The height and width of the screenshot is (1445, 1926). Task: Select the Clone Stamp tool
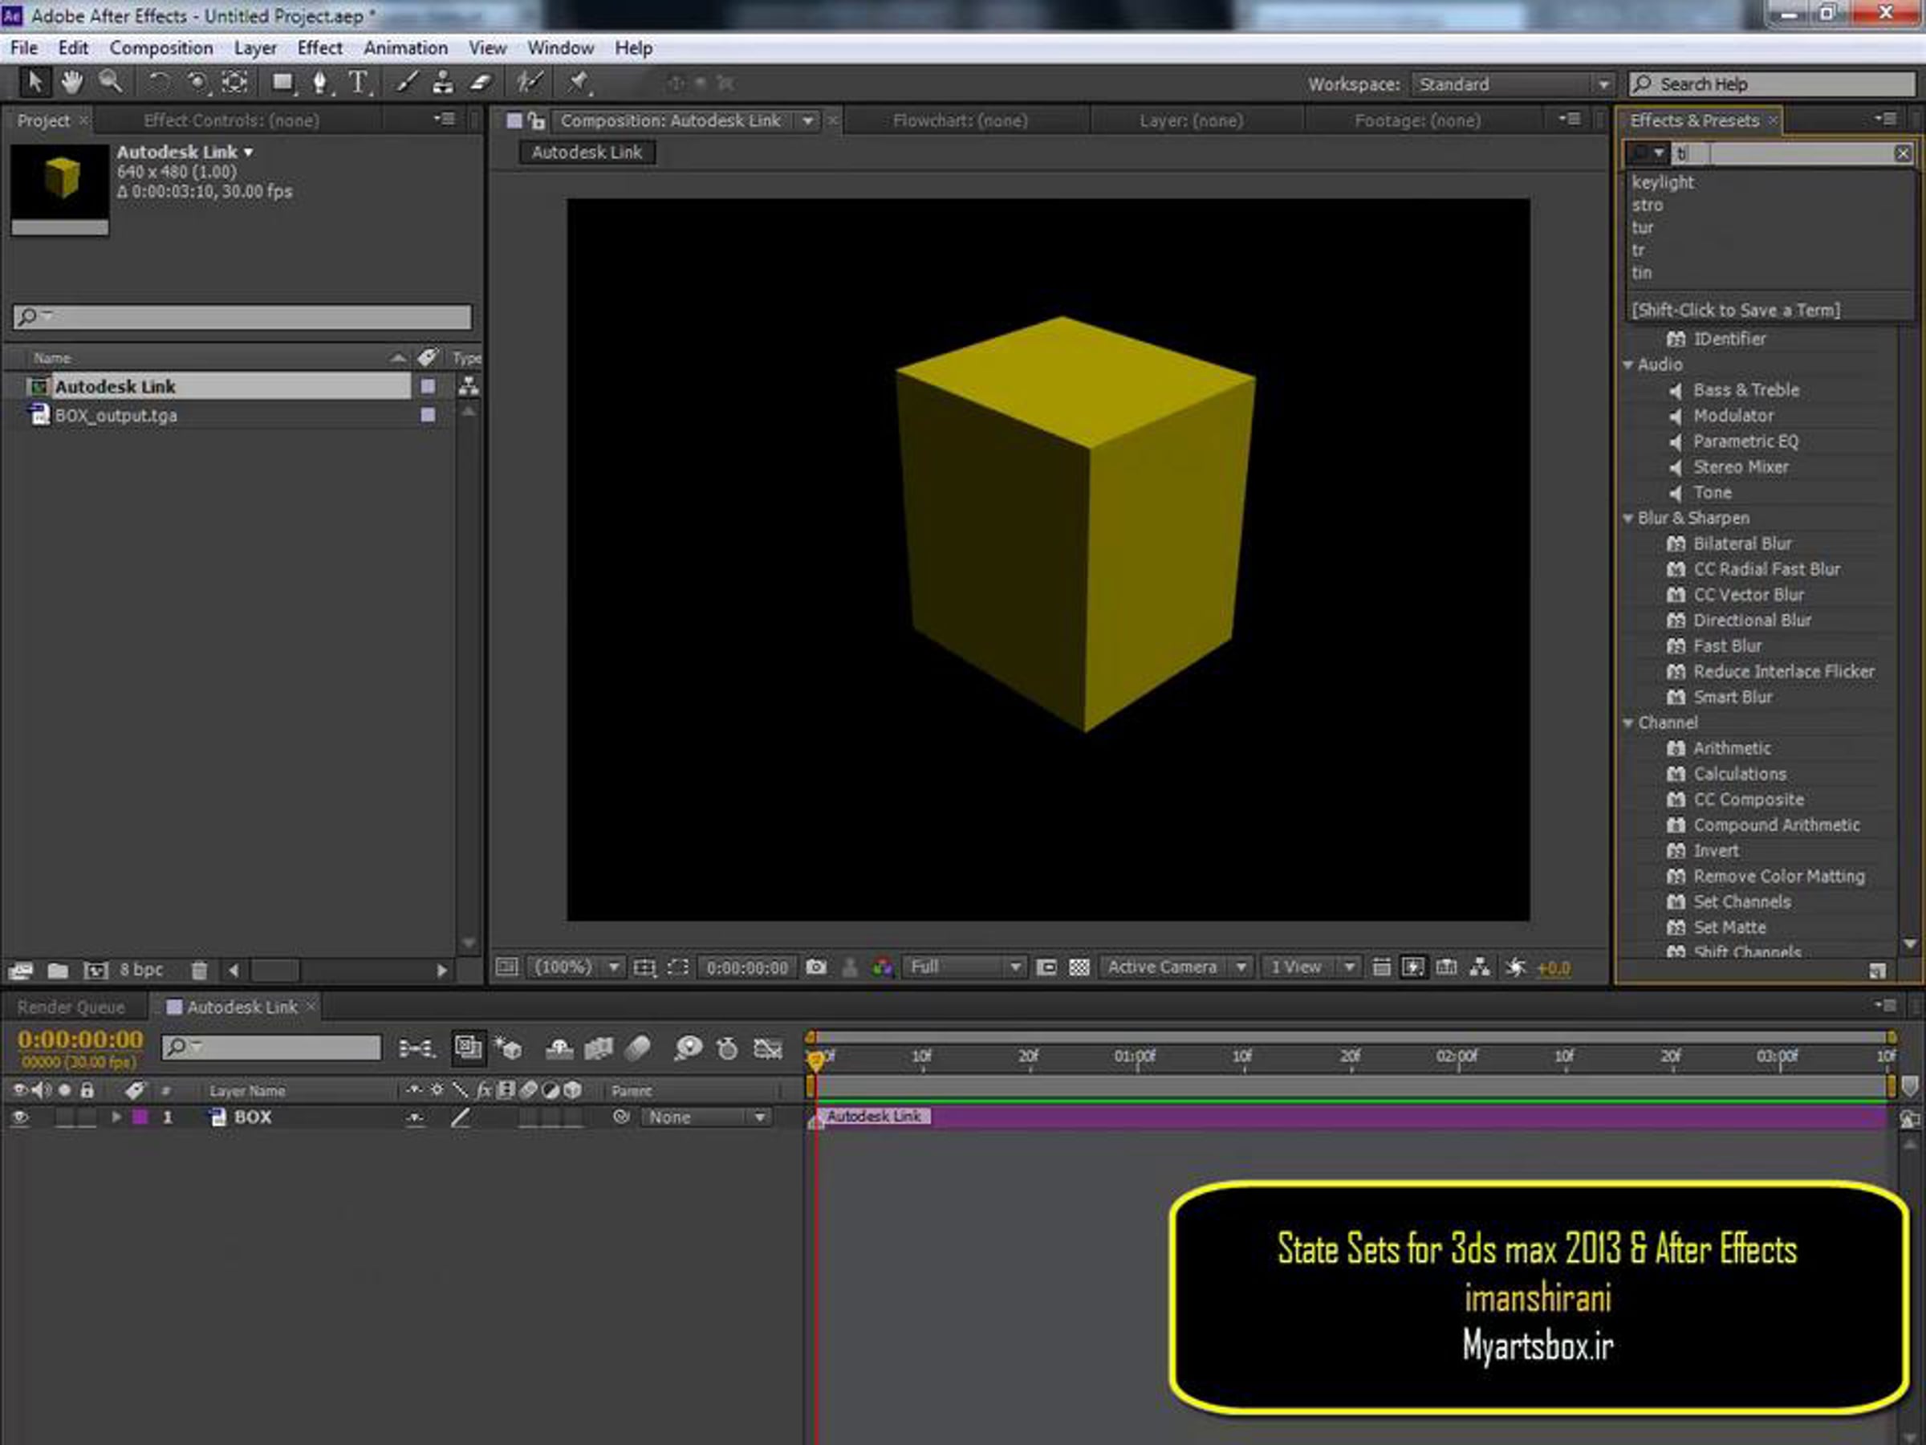pos(442,83)
